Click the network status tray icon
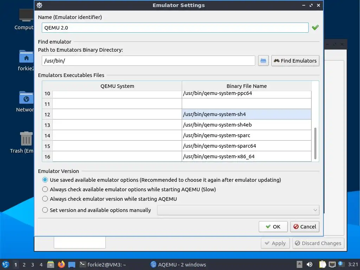Viewport: 360px width, 270px height. [x=332, y=264]
